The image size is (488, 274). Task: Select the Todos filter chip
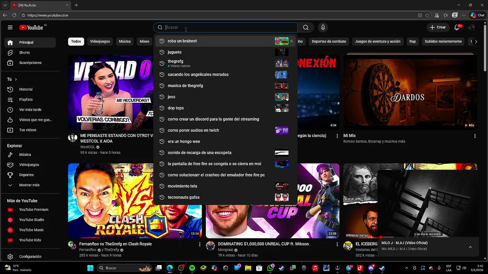pos(76,41)
